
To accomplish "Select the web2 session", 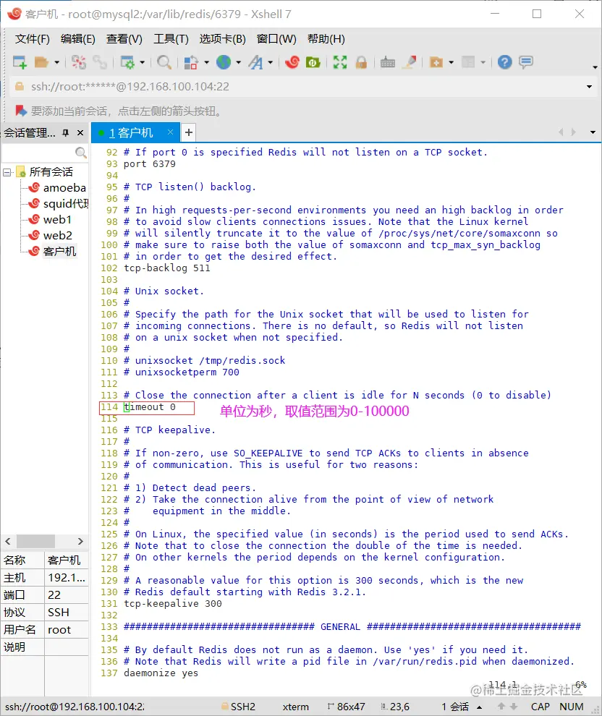I will pyautogui.click(x=58, y=236).
